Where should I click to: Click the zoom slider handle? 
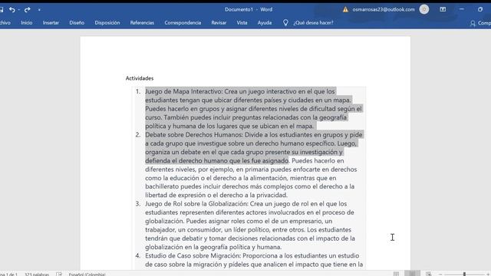click(464, 274)
